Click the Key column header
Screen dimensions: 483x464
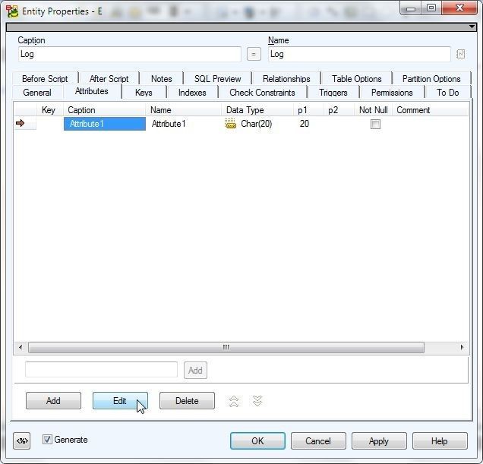pyautogui.click(x=49, y=110)
